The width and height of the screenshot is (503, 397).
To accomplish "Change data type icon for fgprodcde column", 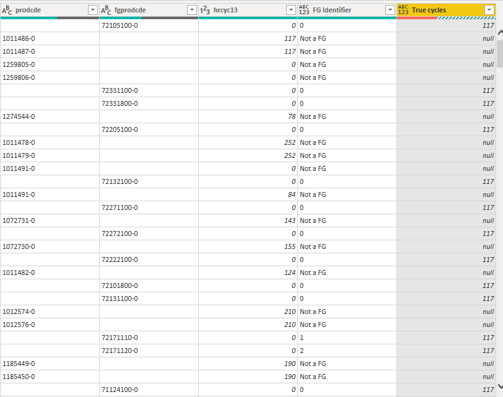I will click(106, 11).
